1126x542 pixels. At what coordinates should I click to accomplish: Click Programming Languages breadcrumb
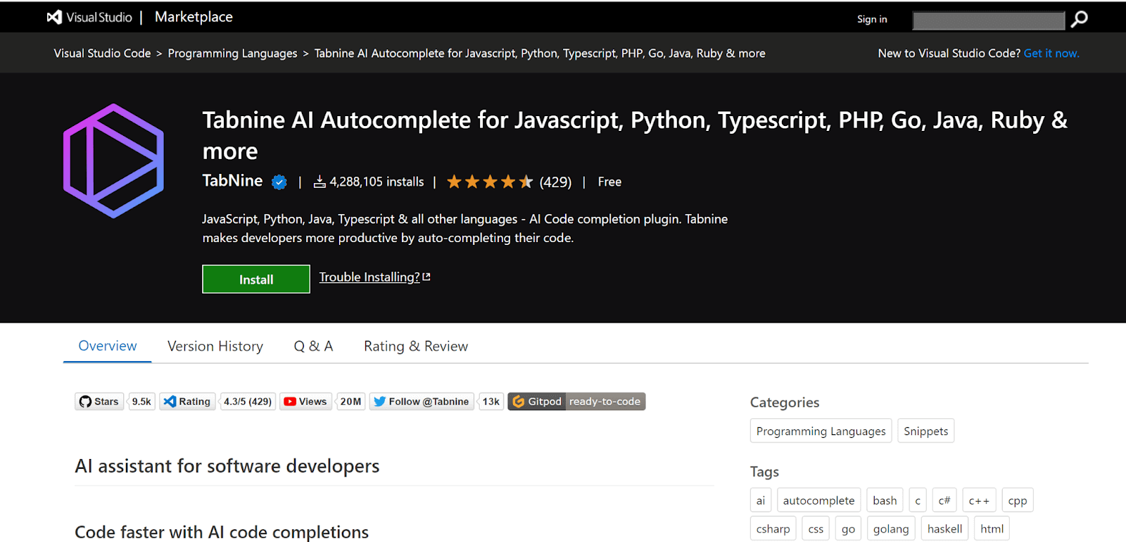click(233, 53)
